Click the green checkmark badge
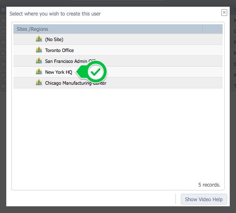Screen dimensions: 236x213 [96, 72]
